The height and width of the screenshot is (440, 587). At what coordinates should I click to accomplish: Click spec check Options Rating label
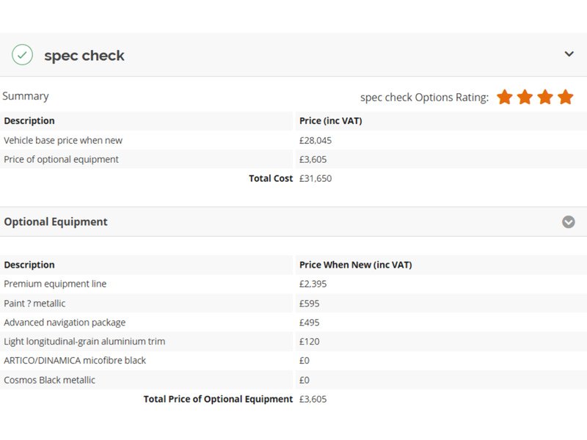click(x=424, y=98)
